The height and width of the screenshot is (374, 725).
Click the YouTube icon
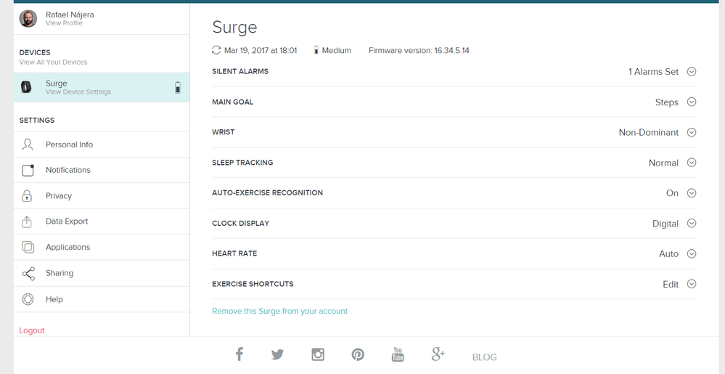coord(398,354)
